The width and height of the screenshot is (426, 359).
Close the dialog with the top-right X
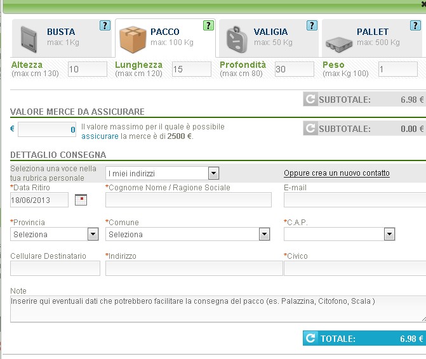(423, 4)
